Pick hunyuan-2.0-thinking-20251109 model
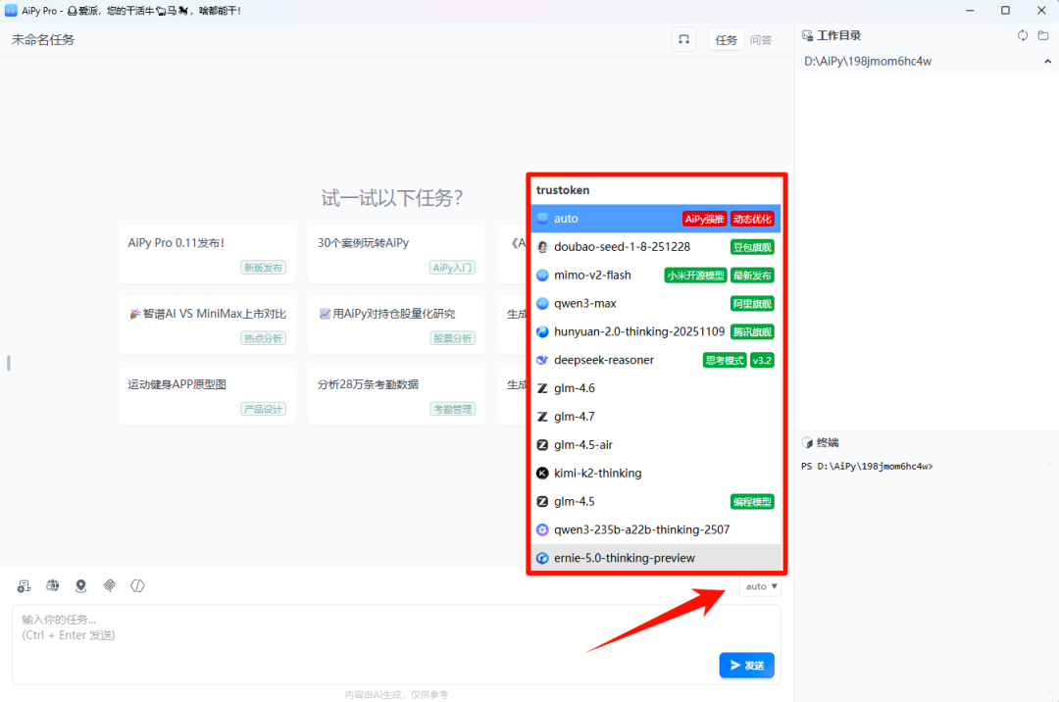 click(655, 332)
